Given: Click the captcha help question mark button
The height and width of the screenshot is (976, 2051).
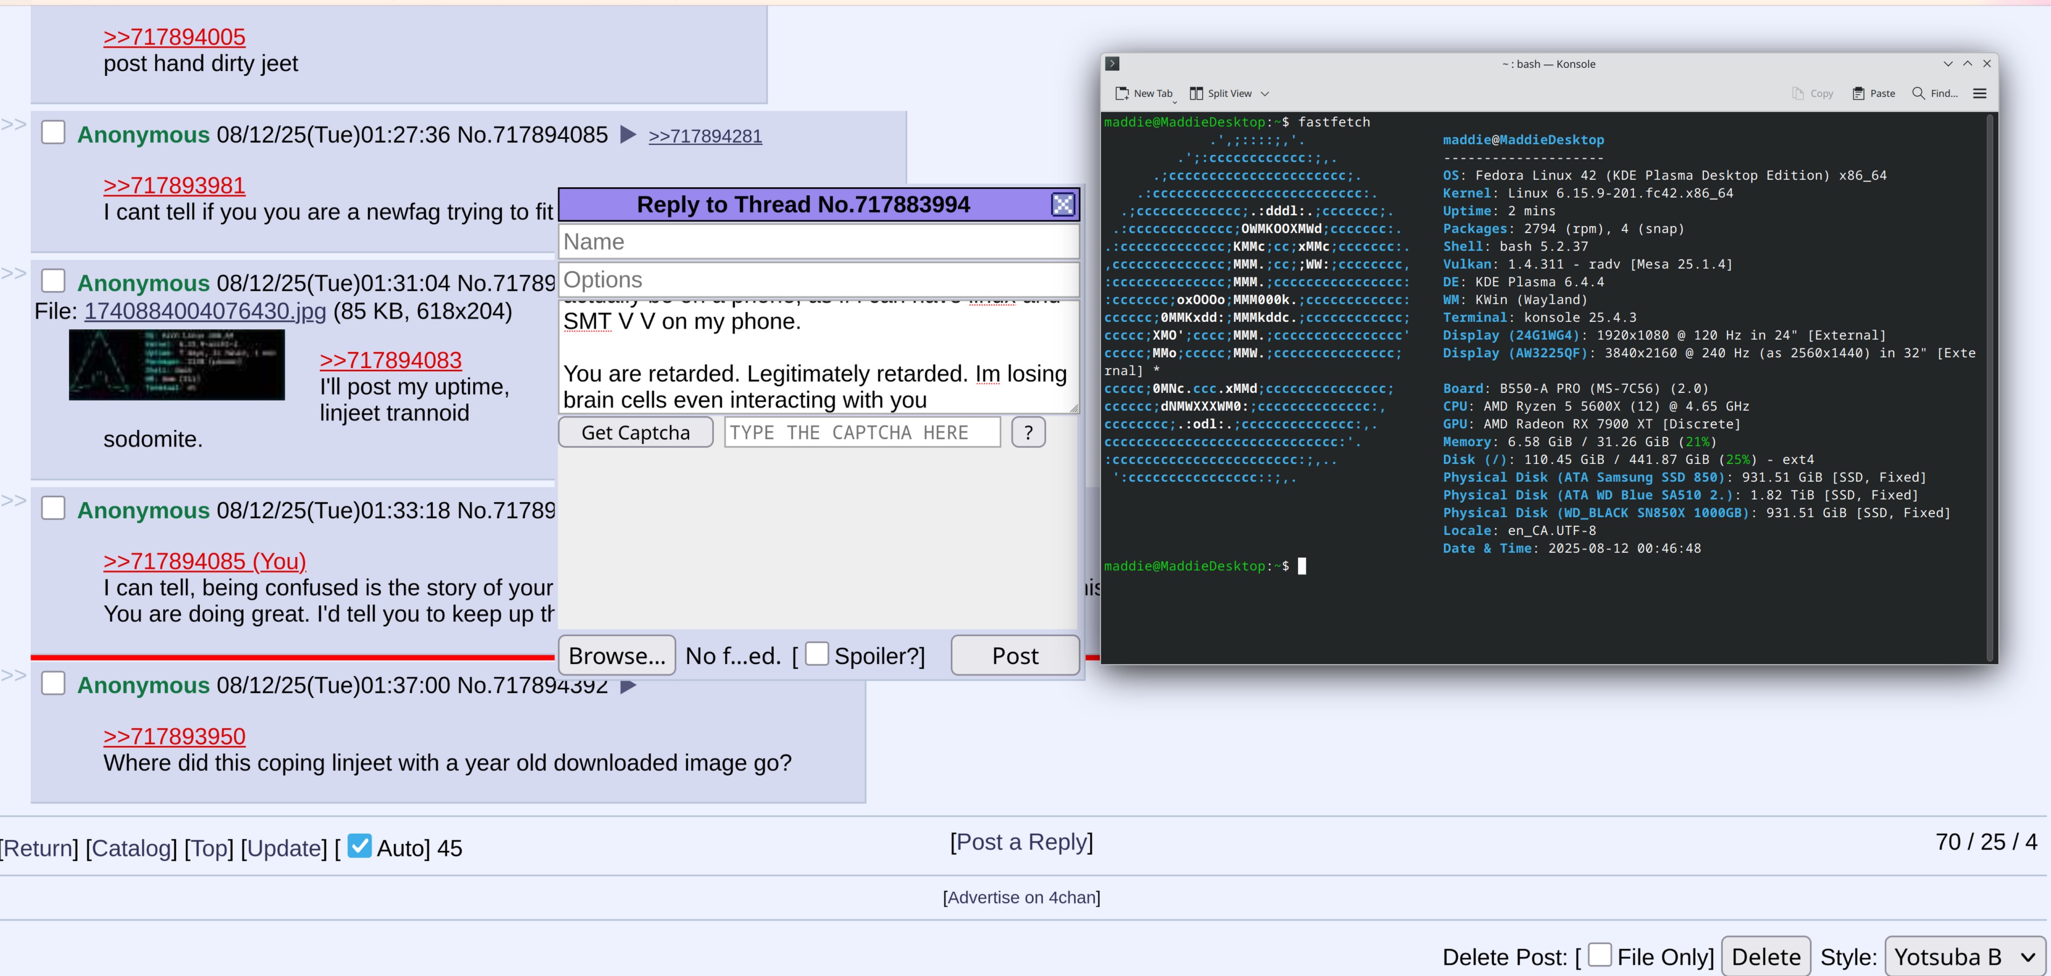Looking at the screenshot, I should 1028,432.
